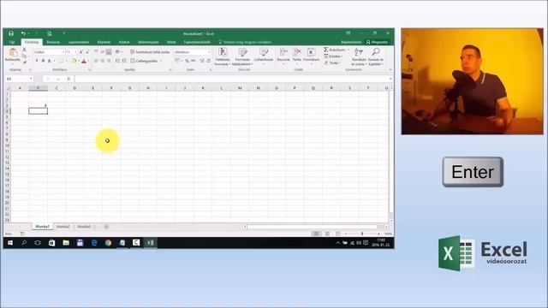This screenshot has height=308, width=548.
Task: Click the insert function fx icon
Action: click(68, 79)
